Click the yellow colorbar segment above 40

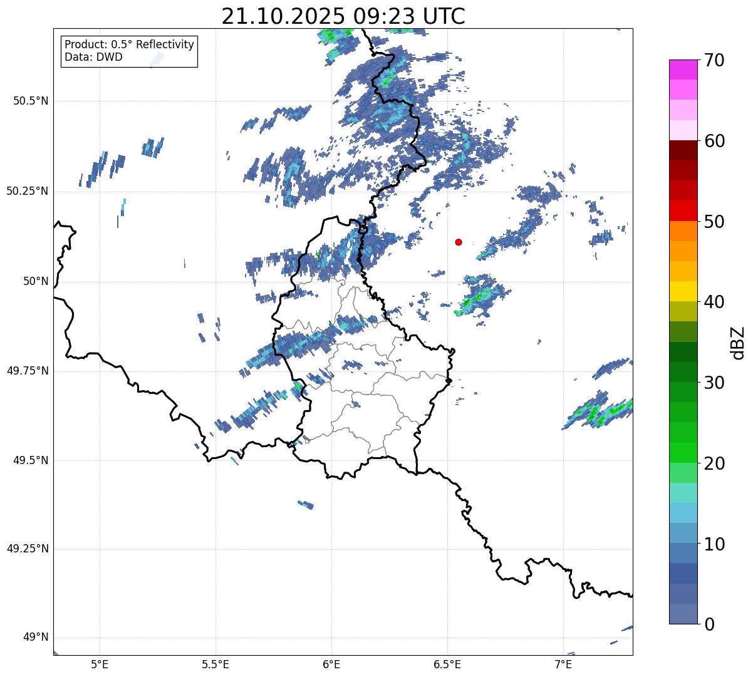click(x=683, y=291)
